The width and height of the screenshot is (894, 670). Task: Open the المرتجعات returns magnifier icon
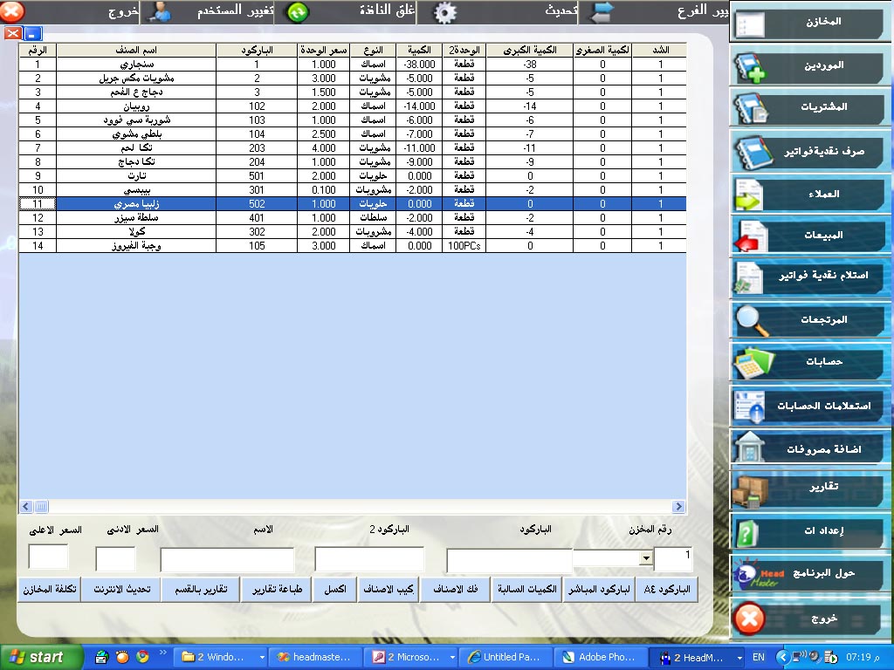click(751, 320)
